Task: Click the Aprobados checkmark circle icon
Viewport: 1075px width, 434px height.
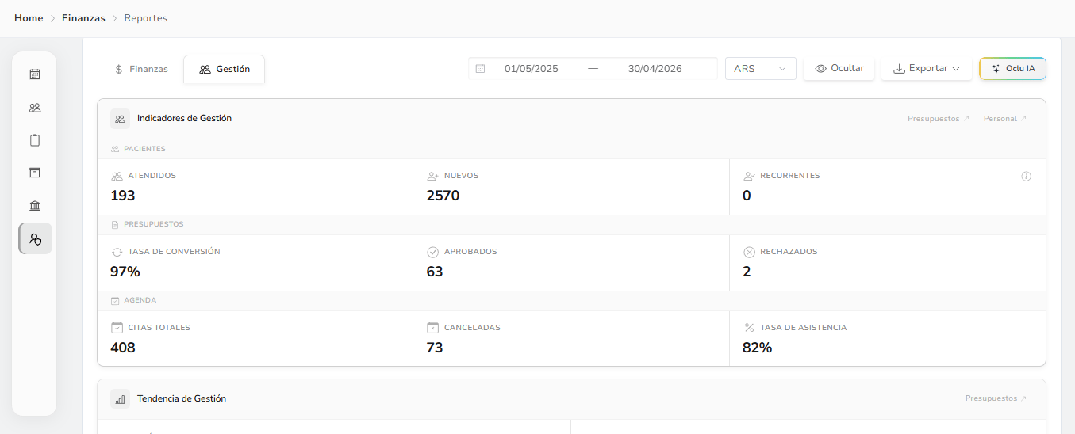Action: click(x=433, y=252)
